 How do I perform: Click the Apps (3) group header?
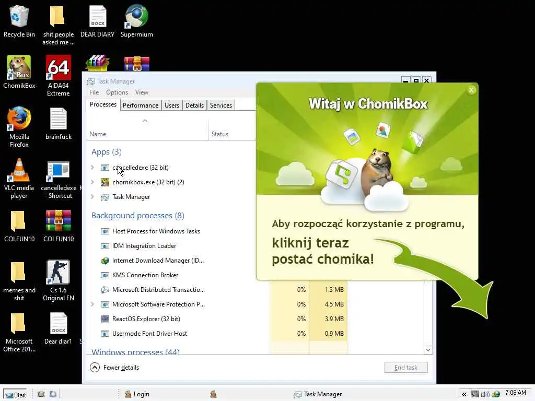coord(107,152)
